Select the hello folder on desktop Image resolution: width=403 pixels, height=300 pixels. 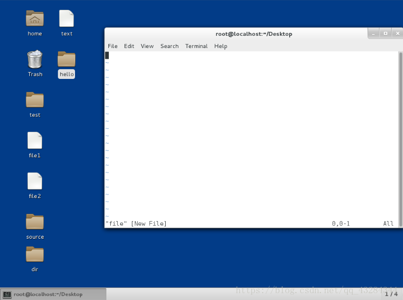[67, 59]
